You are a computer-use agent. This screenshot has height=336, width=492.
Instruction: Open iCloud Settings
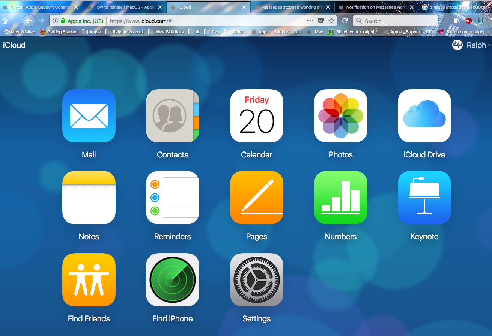257,280
